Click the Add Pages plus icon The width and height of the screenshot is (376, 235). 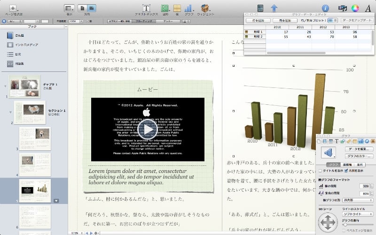click(13, 8)
